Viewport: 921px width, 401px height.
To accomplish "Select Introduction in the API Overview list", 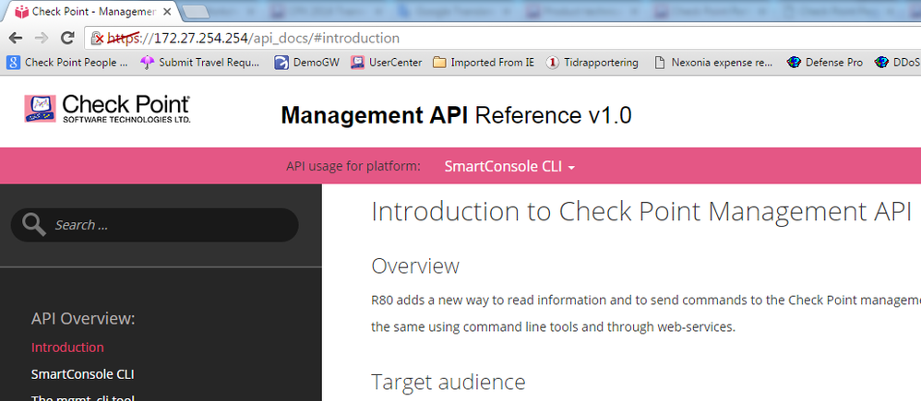I will pos(67,347).
